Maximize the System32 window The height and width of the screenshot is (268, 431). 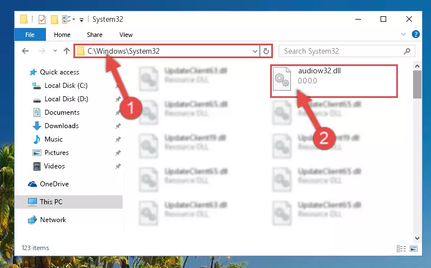[383, 19]
